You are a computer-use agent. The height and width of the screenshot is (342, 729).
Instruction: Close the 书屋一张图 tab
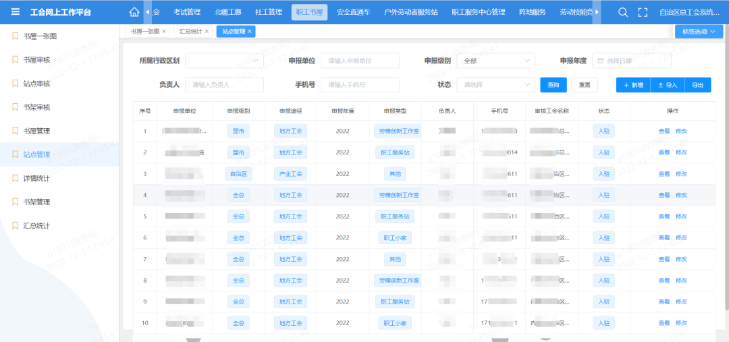[x=164, y=32]
